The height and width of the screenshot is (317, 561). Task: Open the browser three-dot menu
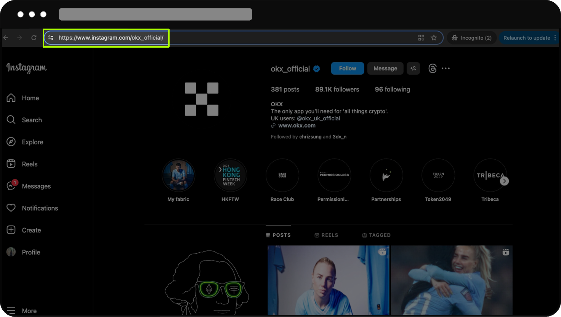click(555, 38)
